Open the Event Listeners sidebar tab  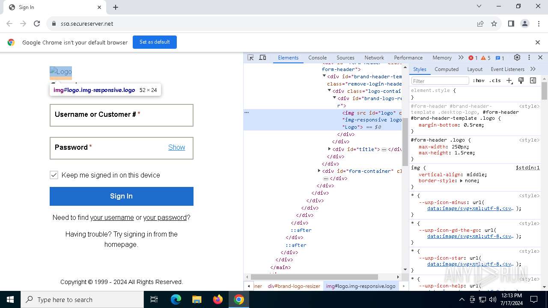(507, 69)
